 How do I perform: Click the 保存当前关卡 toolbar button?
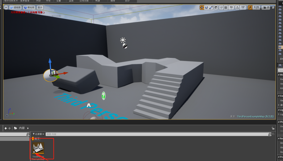pyautogui.click(x=11, y=1)
